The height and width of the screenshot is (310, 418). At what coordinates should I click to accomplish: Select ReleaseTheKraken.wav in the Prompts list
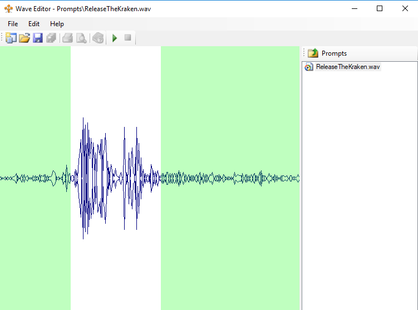(347, 67)
